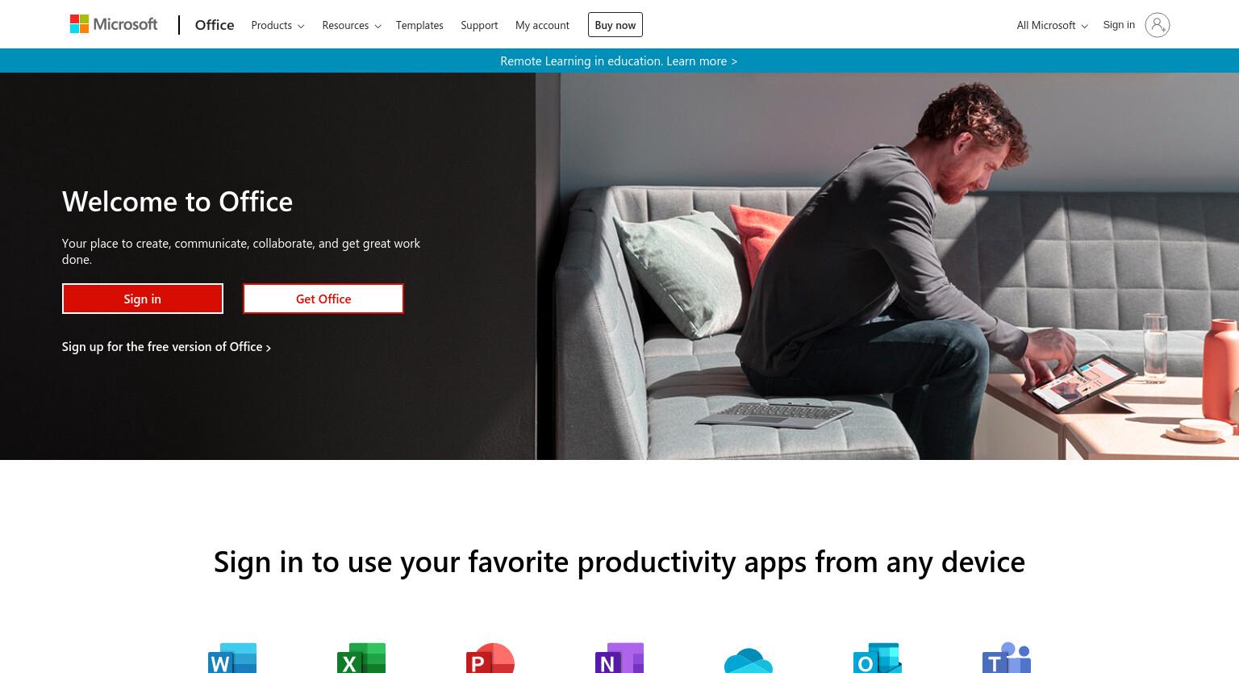Launch the PowerPoint app icon
Screen dimensions: 1239x673
click(x=490, y=658)
